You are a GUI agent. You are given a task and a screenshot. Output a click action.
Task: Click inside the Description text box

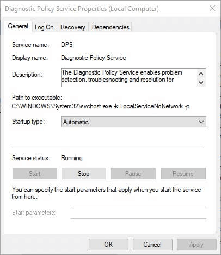pos(129,78)
